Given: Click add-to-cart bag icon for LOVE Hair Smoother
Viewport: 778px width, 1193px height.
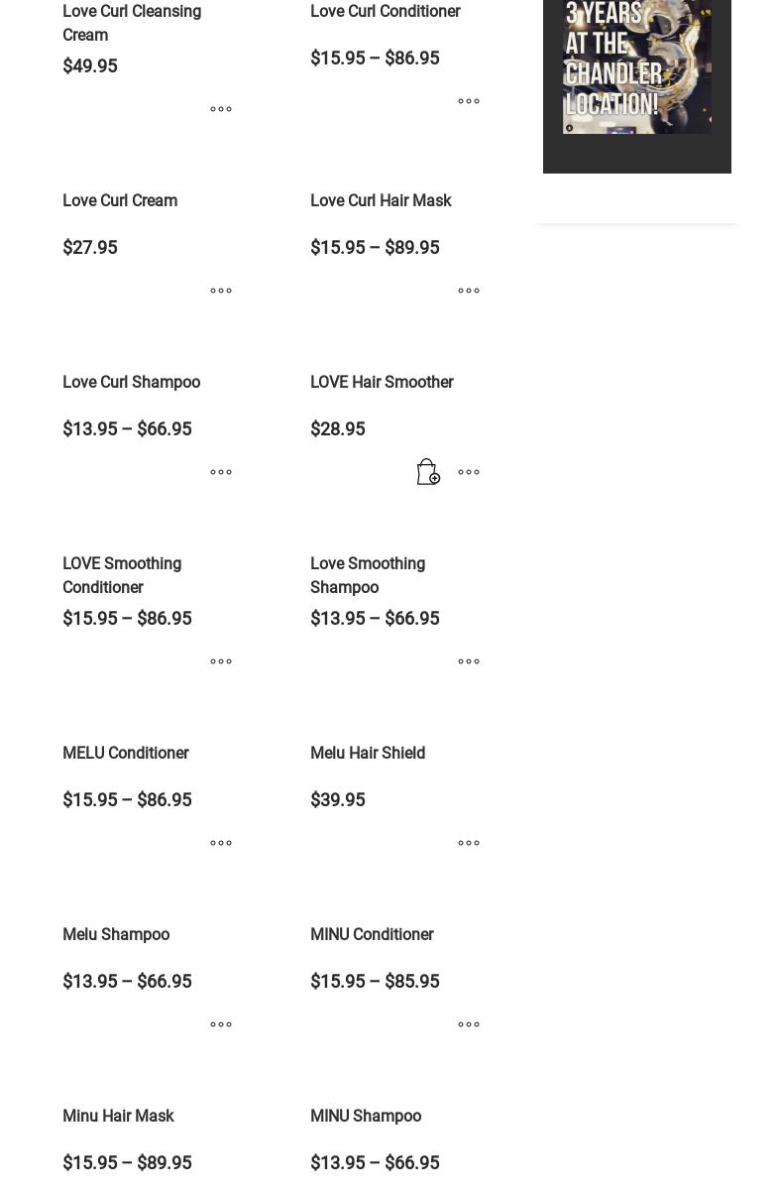Looking at the screenshot, I should click(428, 472).
